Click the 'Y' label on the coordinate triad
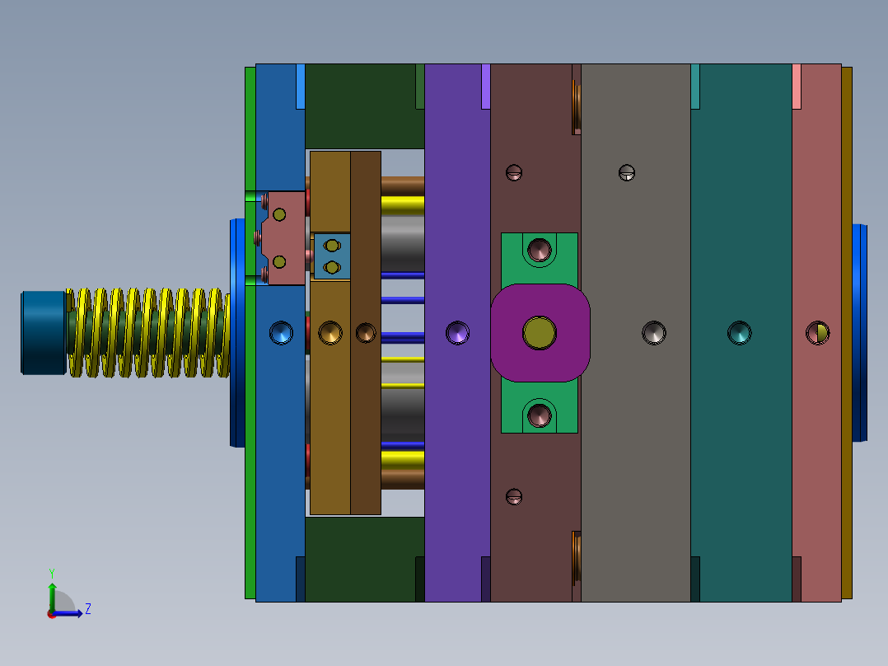 (x=52, y=573)
